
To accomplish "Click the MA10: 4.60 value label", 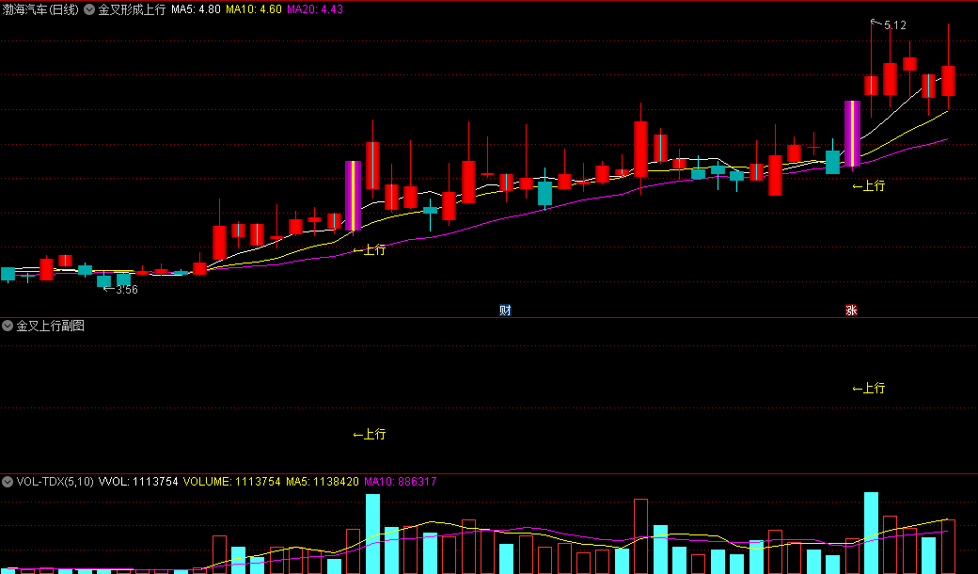I will tap(254, 9).
